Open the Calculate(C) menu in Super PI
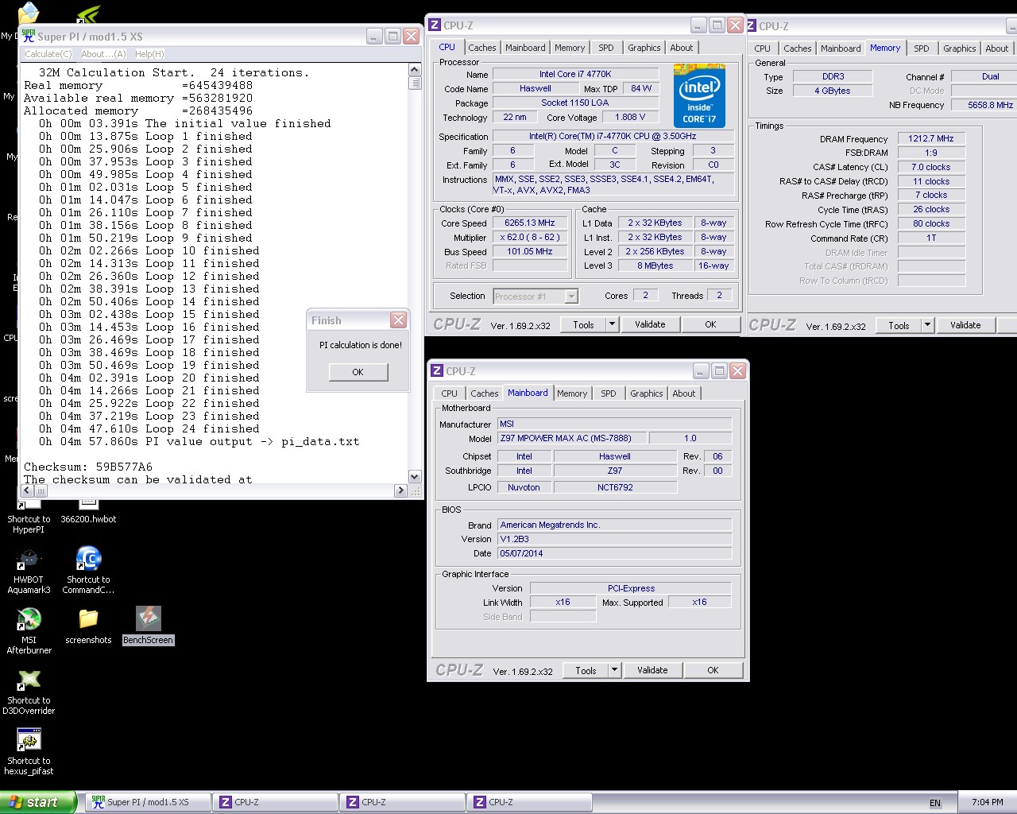The height and width of the screenshot is (814, 1017). pyautogui.click(x=48, y=54)
